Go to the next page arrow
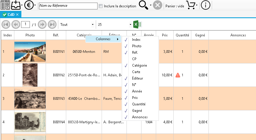Screen dimensions: 256x140 [x=42, y=24]
